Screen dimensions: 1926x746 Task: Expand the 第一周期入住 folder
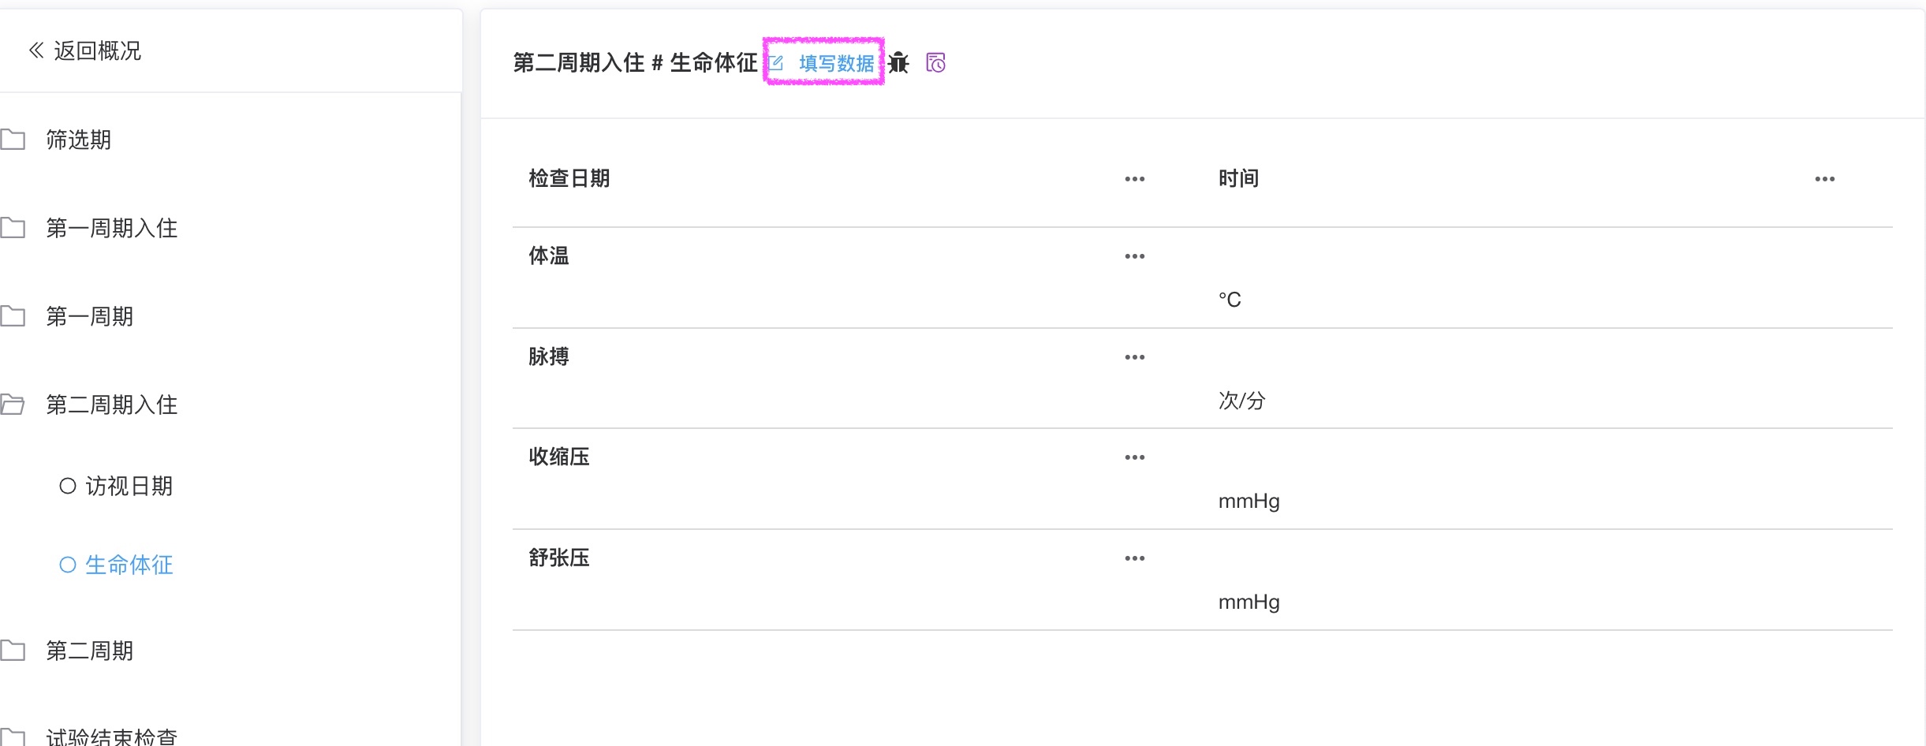pos(111,228)
